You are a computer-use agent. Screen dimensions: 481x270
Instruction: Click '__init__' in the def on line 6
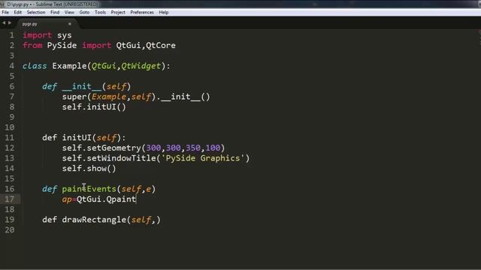pyautogui.click(x=82, y=87)
